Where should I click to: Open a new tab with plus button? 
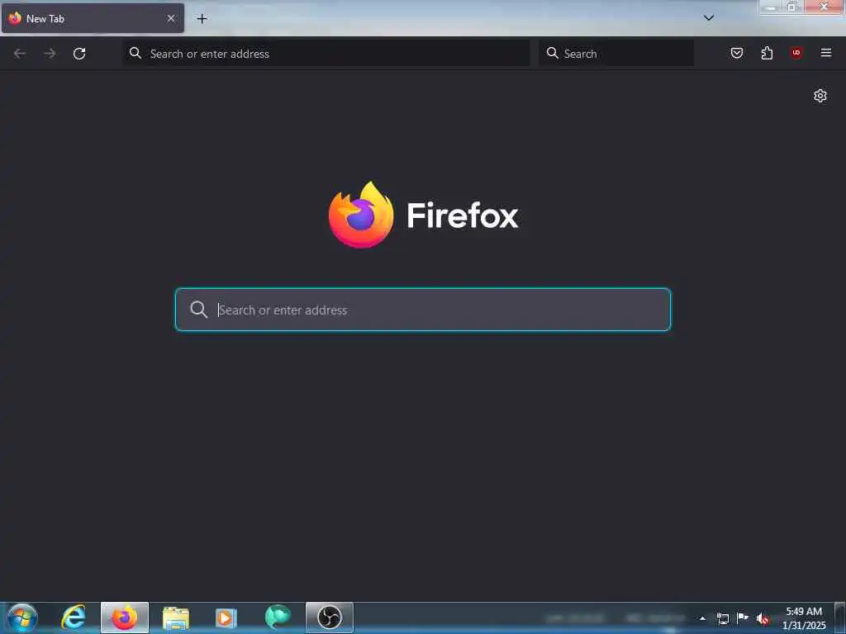click(202, 18)
